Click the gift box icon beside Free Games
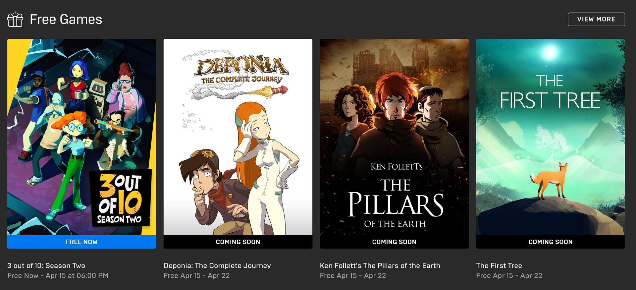 click(15, 19)
